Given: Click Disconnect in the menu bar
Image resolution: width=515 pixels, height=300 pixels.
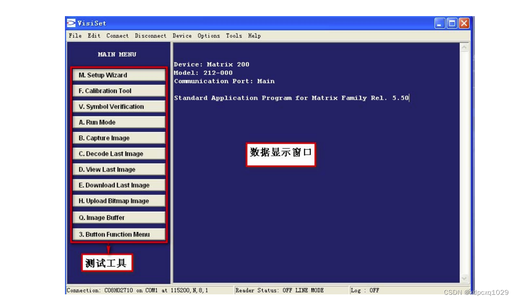Looking at the screenshot, I should tap(150, 36).
